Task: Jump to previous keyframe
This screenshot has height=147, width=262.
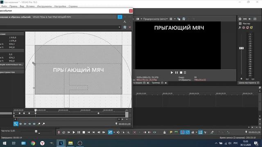Action: point(25,124)
